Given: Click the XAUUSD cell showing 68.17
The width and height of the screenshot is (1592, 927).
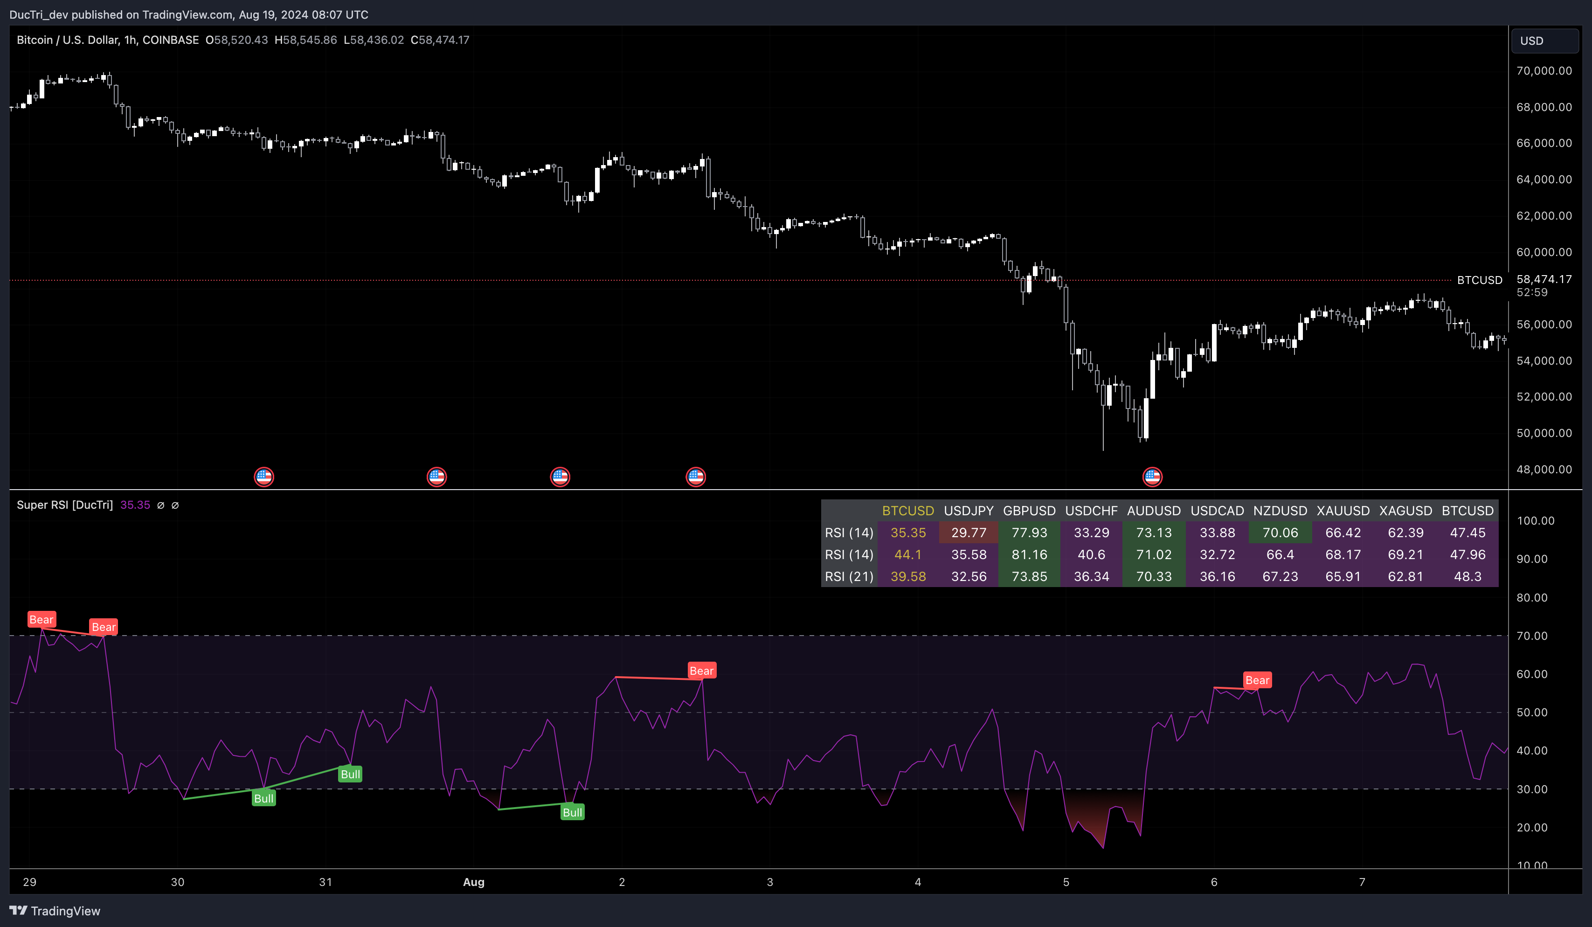Looking at the screenshot, I should (x=1343, y=555).
